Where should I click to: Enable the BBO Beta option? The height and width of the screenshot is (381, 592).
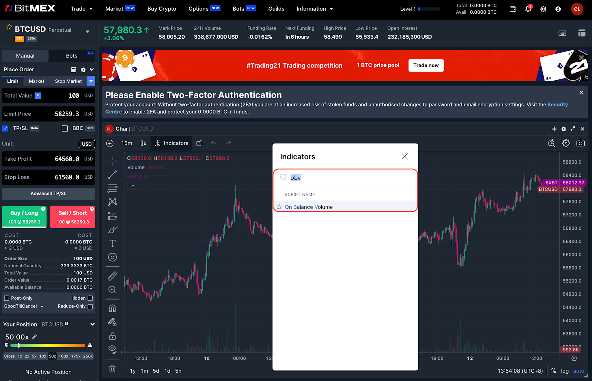65,128
